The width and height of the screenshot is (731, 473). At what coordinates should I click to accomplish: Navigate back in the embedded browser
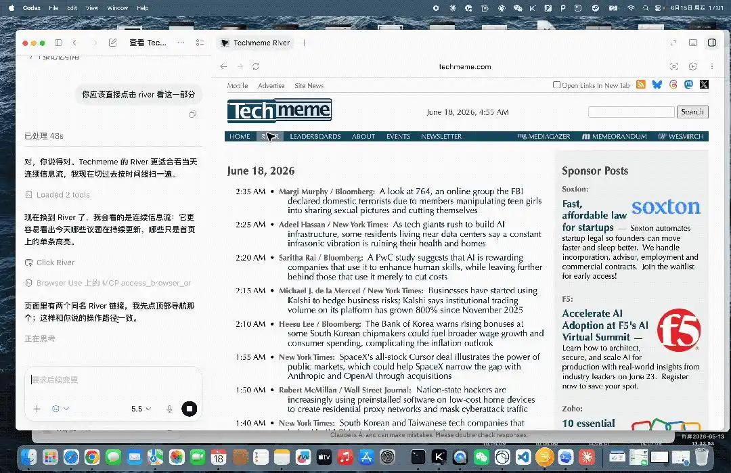224,66
